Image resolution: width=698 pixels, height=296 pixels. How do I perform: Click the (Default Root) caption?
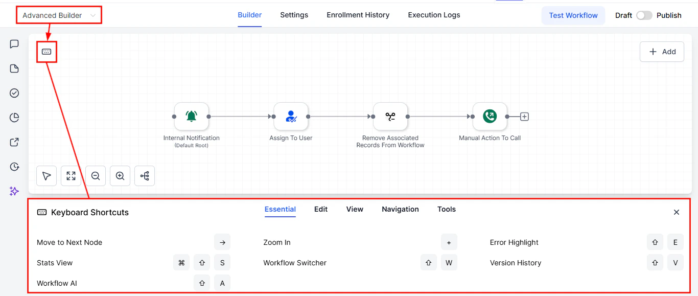[192, 146]
